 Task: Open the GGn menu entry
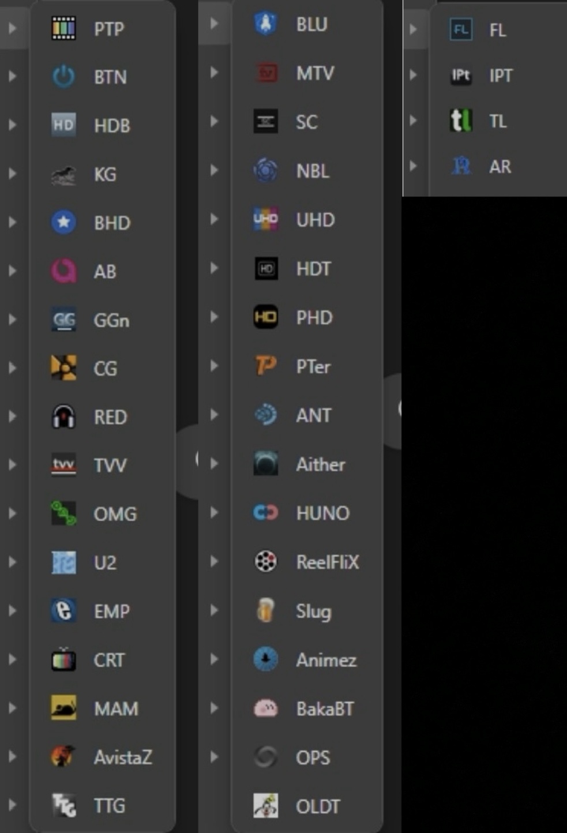coord(111,320)
